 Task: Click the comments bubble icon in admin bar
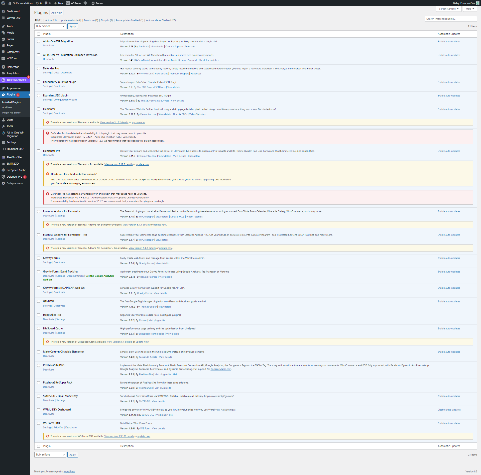(x=46, y=3)
